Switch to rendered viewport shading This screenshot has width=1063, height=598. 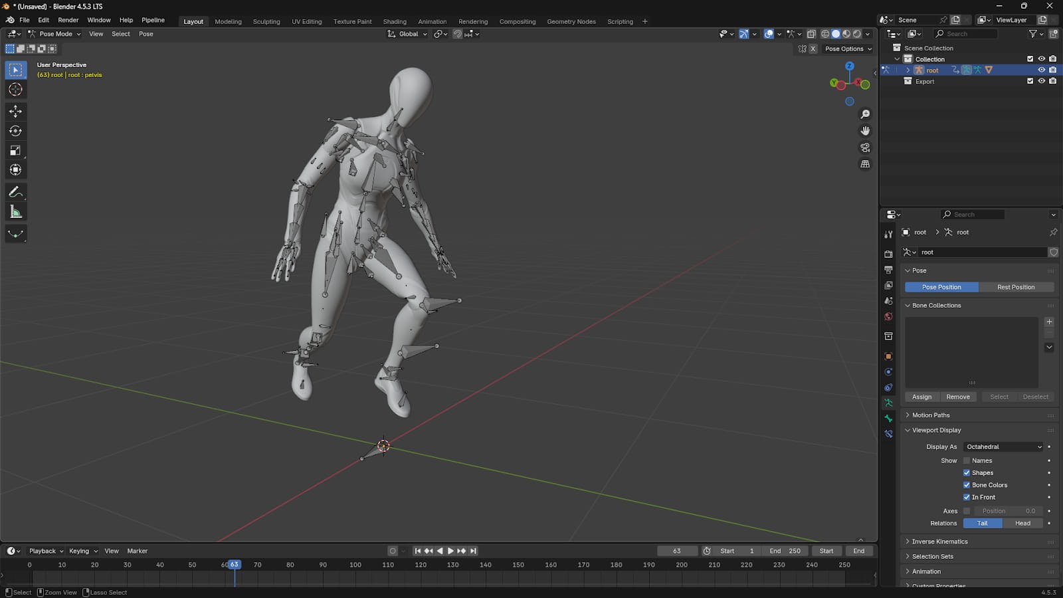point(857,34)
